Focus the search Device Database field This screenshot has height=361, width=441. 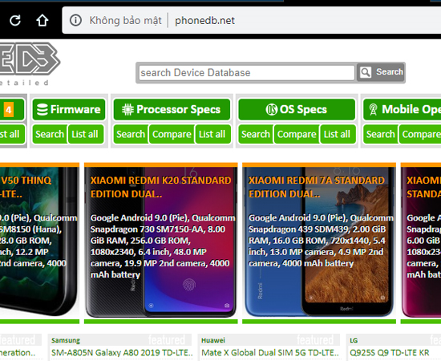[247, 73]
